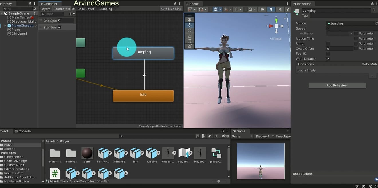
Task: Select the Scale tool in Scene view
Action: [189, 36]
